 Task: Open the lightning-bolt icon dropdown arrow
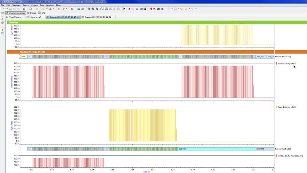[47, 9]
